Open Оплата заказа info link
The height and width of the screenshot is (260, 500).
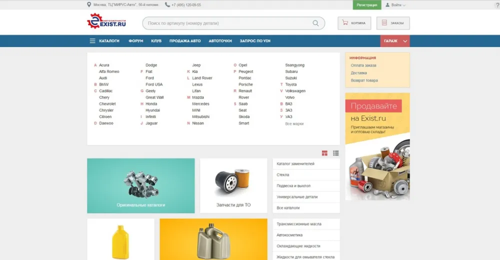pos(363,65)
